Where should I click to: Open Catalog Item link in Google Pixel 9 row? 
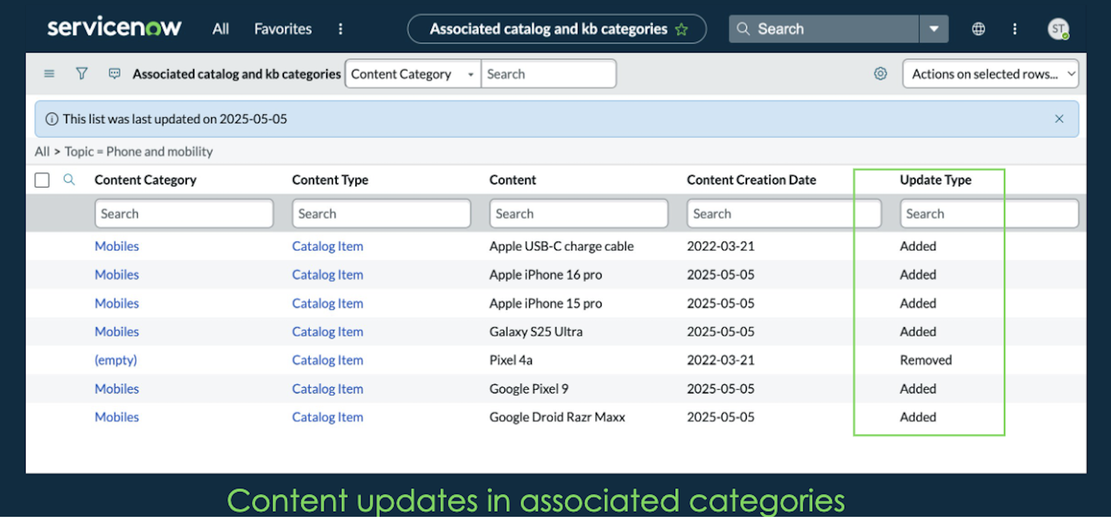coord(327,388)
